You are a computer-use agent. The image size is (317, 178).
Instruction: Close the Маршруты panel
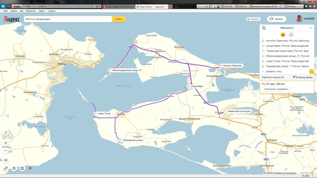coord(311,28)
